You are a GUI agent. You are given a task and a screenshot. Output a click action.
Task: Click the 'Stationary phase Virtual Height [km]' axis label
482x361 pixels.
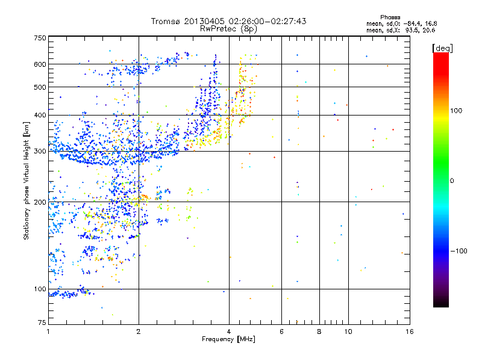pos(27,181)
